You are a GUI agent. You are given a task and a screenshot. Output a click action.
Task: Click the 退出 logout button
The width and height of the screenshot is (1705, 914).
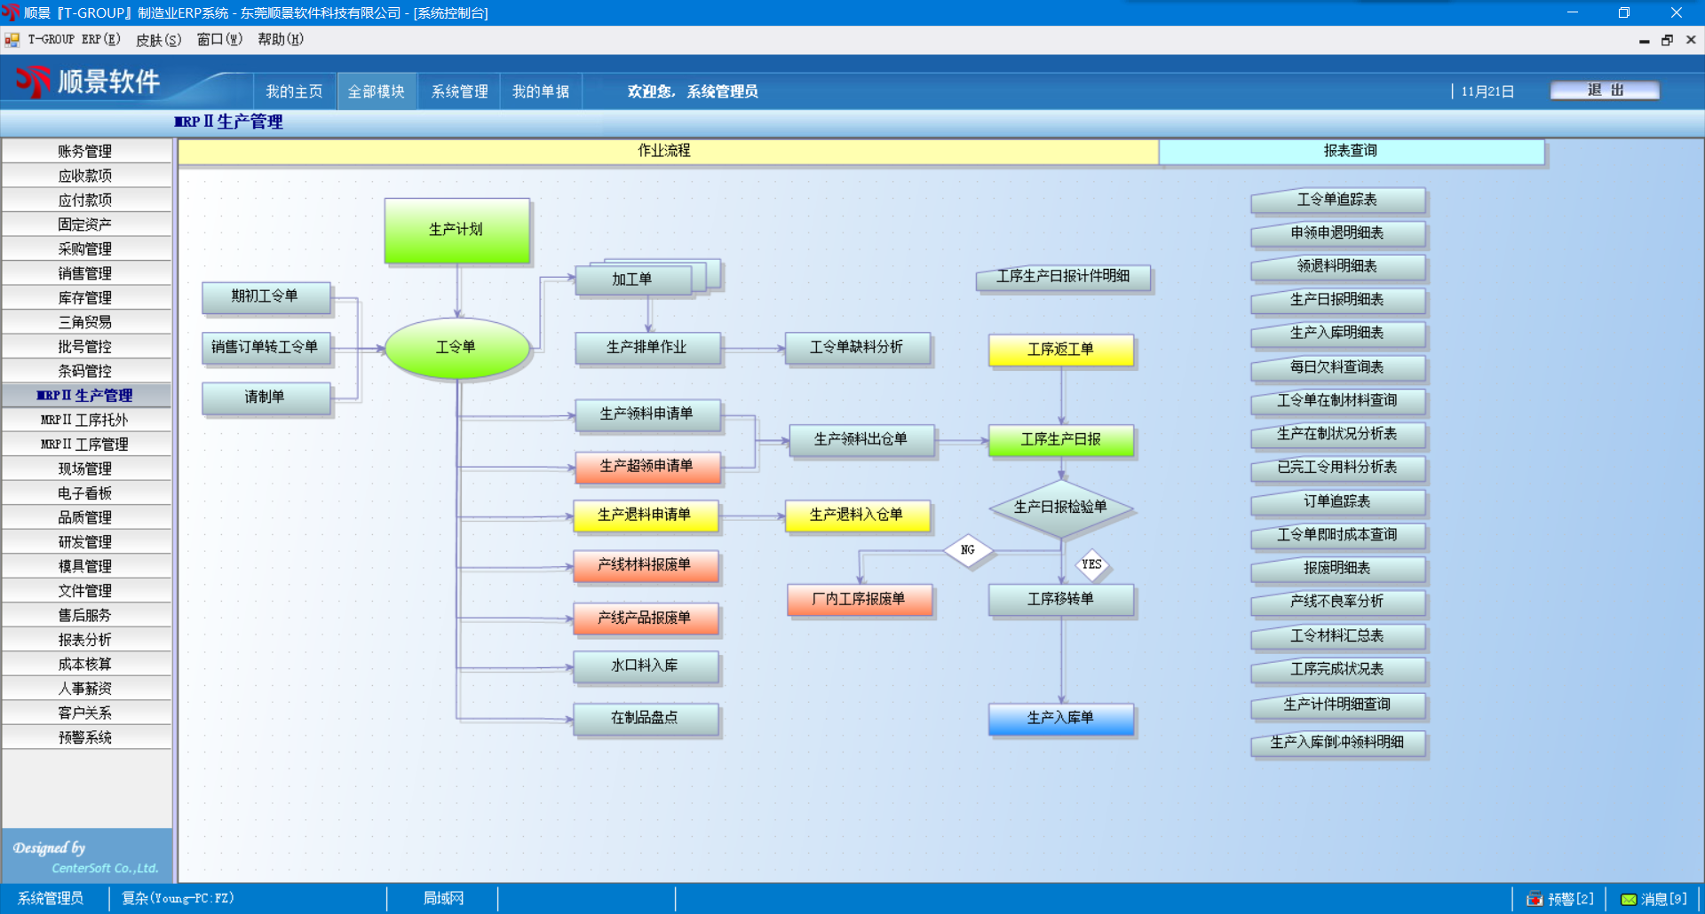[x=1604, y=91]
